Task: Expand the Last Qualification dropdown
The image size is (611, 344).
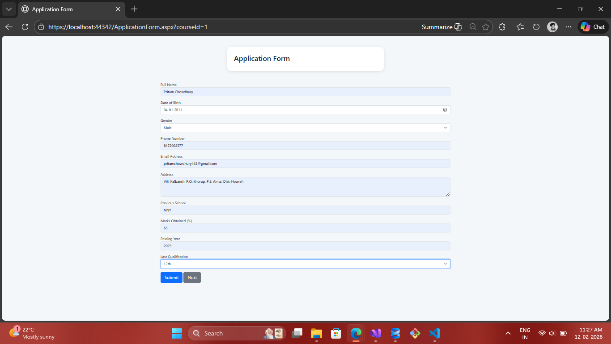Action: tap(305, 264)
